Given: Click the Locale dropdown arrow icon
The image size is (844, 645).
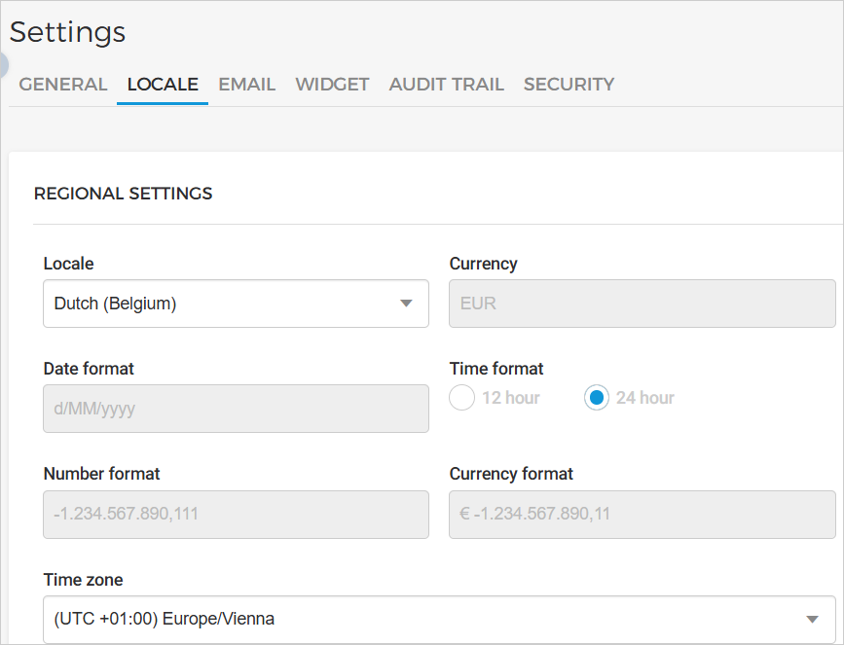Looking at the screenshot, I should pyautogui.click(x=407, y=304).
